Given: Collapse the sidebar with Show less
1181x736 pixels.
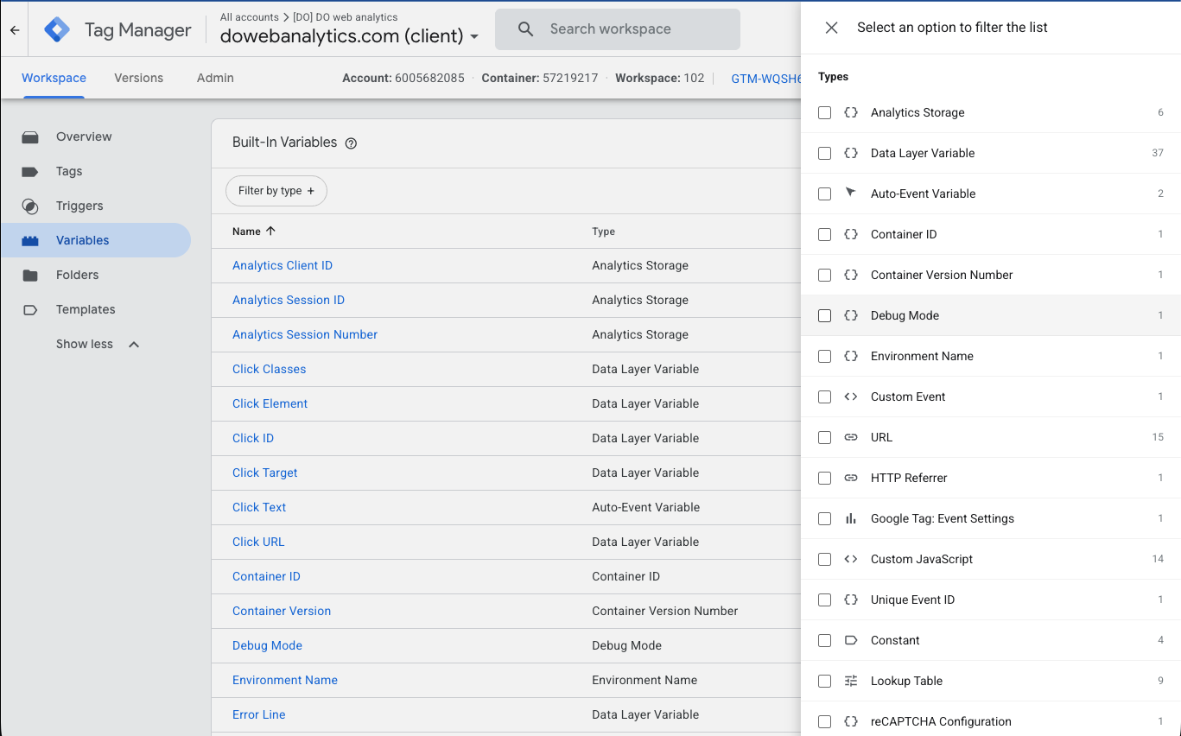Looking at the screenshot, I should click(x=98, y=344).
